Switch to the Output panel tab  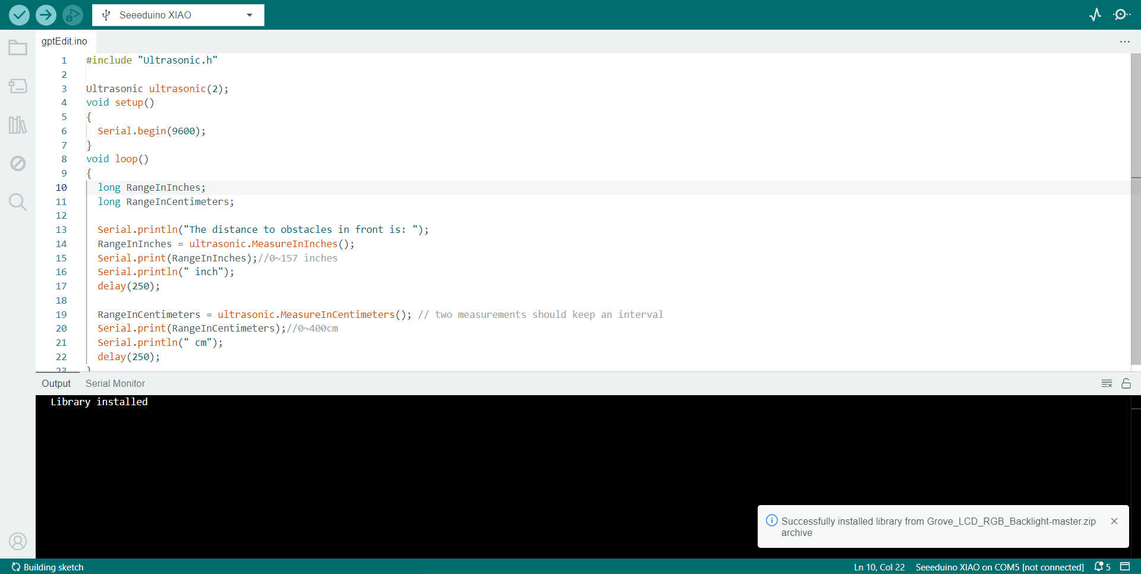(x=56, y=384)
